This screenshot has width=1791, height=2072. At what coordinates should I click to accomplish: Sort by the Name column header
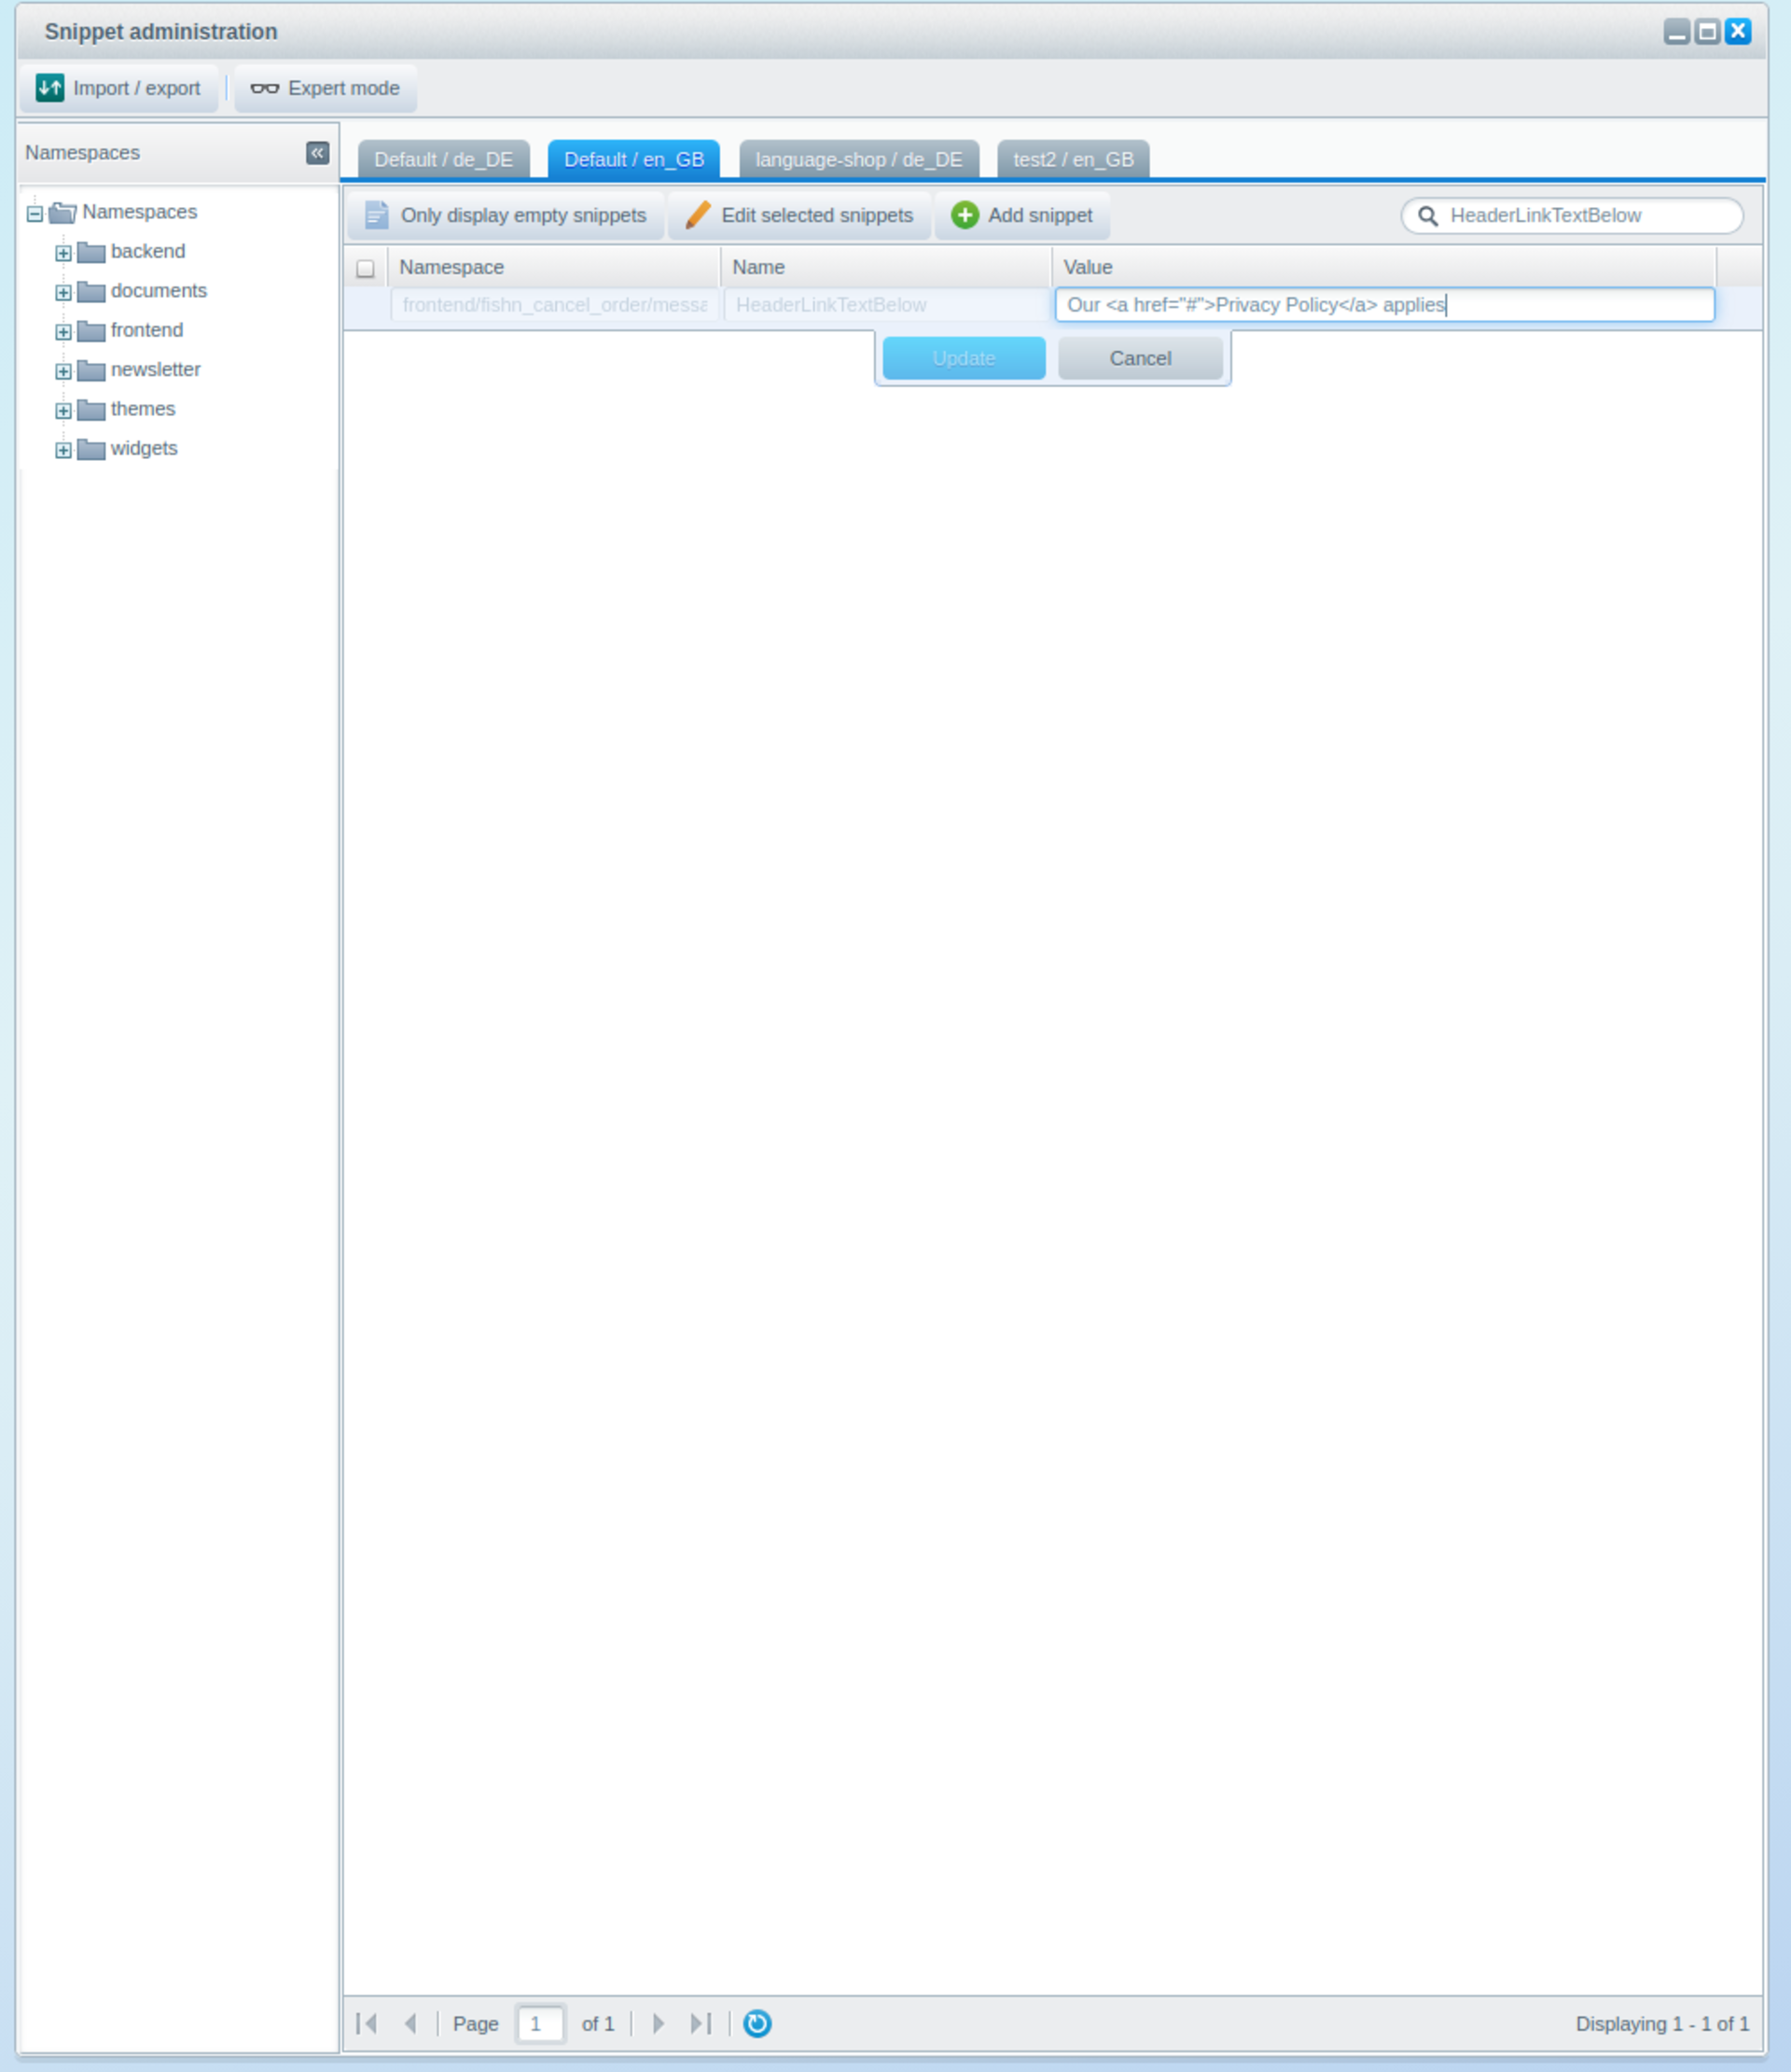tap(886, 267)
